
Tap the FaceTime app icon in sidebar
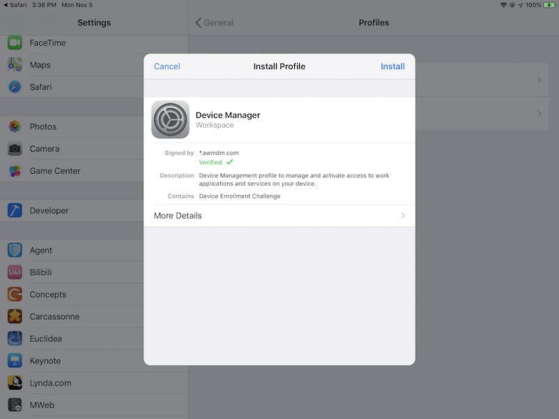pyautogui.click(x=15, y=43)
